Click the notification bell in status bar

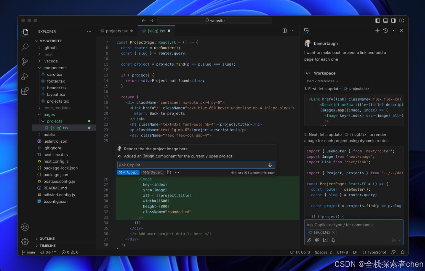[402, 252]
